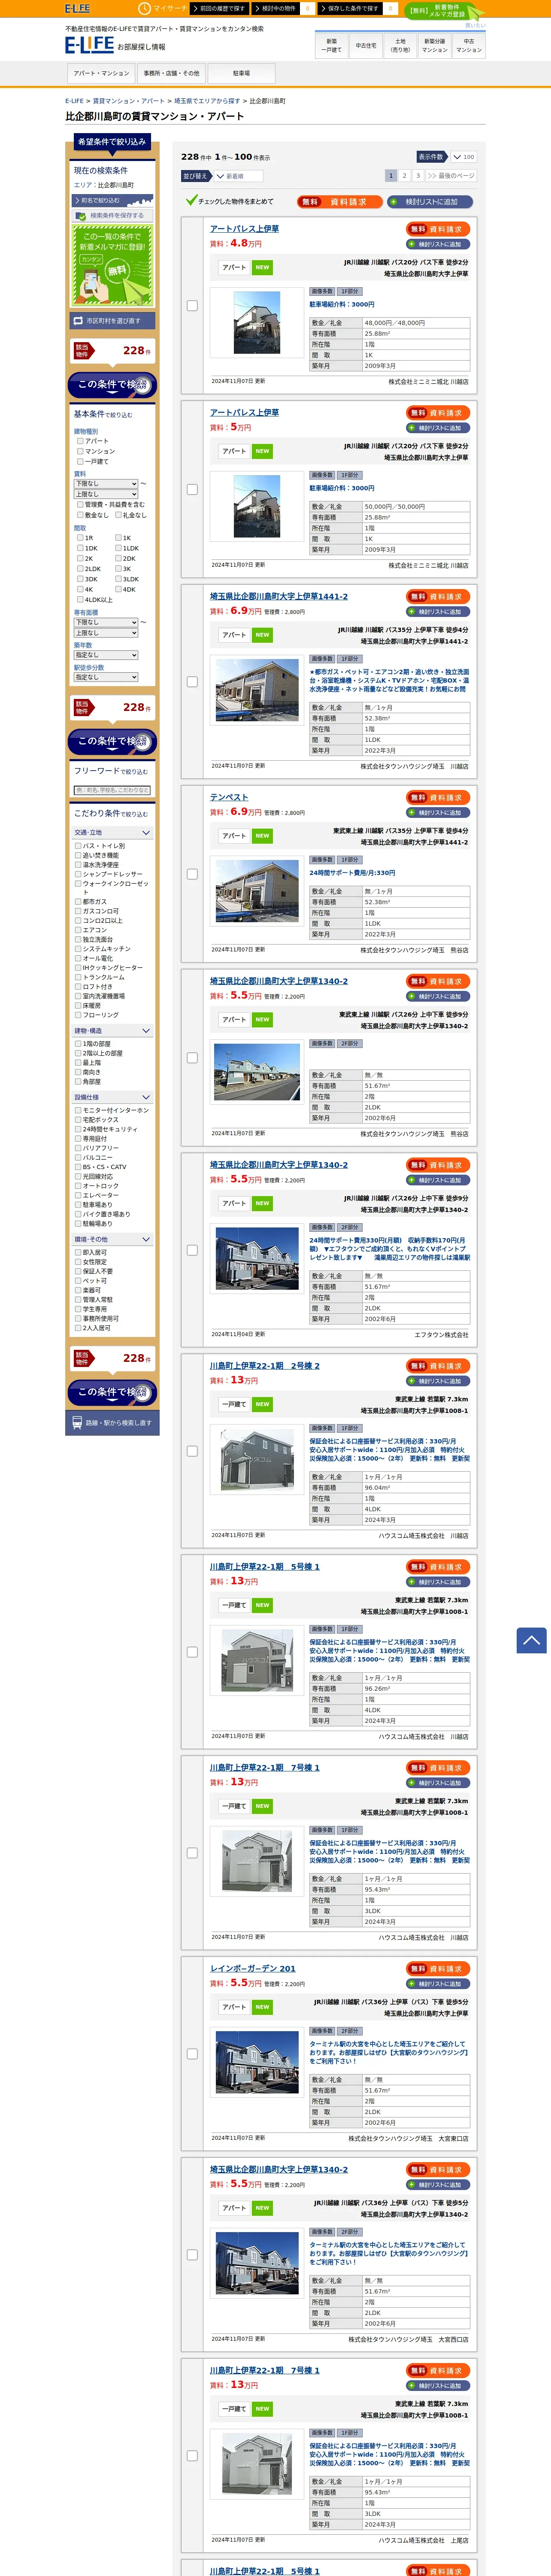Switch to 事務所・店舗・その他 tab
Viewport: 551px width, 2576px height.
(171, 73)
